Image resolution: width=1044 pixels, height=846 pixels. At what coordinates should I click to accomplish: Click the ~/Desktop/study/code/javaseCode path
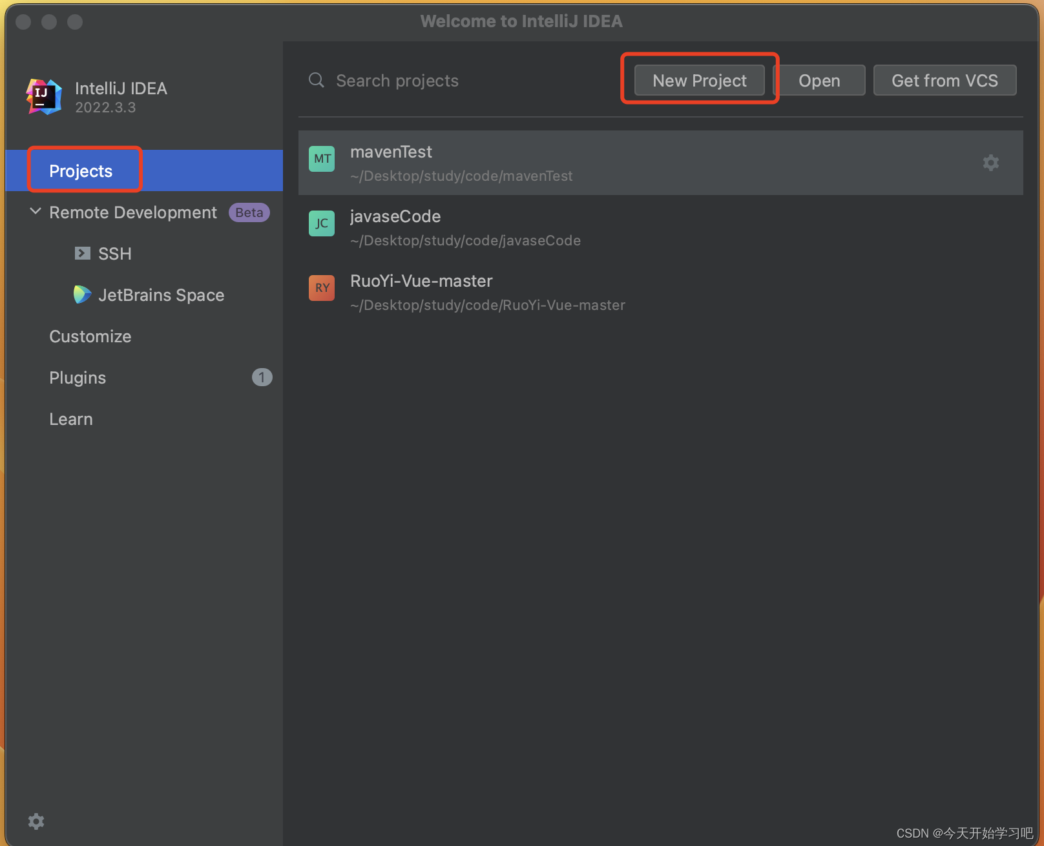pyautogui.click(x=465, y=240)
